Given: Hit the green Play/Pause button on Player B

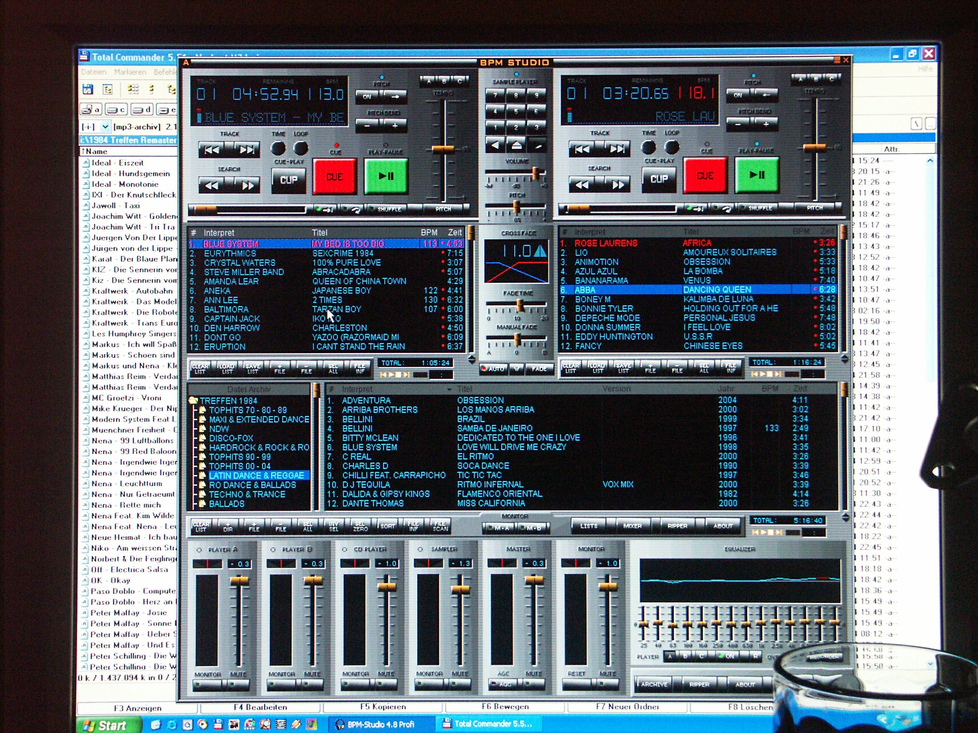Looking at the screenshot, I should (756, 175).
